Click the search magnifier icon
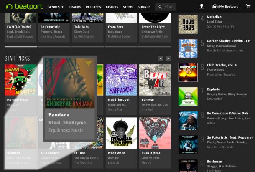The height and width of the screenshot is (172, 255). (x=160, y=7)
